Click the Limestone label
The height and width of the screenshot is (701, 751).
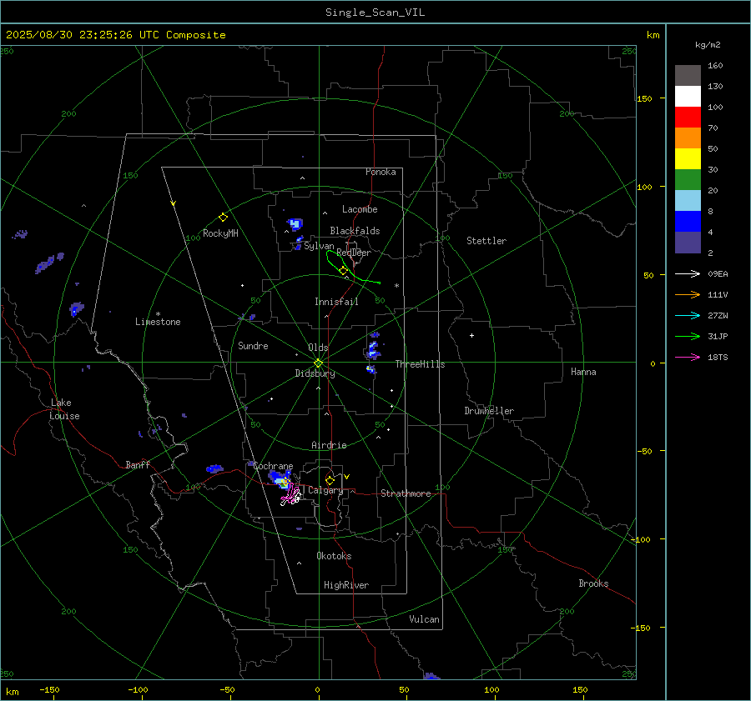point(158,322)
